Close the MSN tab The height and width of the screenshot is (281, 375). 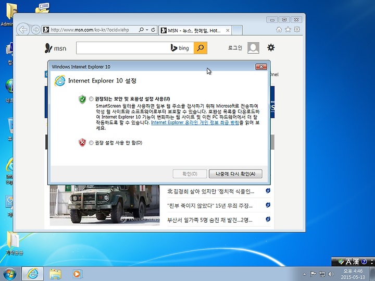pos(228,30)
